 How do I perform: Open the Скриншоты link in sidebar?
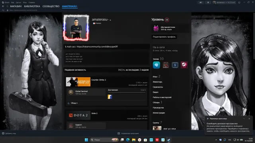158,87
